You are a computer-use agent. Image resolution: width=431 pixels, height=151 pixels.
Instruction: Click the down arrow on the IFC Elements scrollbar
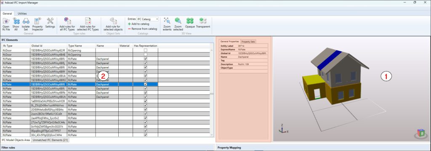point(212,135)
